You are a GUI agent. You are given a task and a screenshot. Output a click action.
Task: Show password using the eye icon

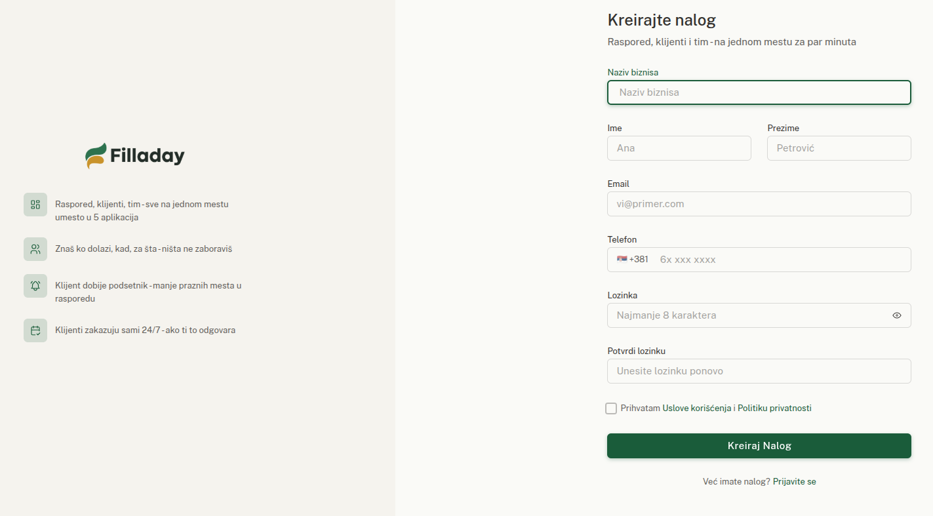[896, 315]
